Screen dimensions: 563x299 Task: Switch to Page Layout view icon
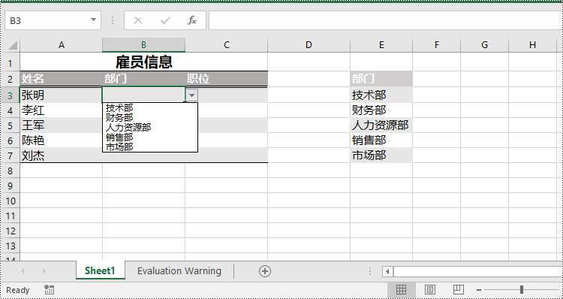click(430, 289)
